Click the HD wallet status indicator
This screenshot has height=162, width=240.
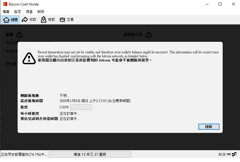(229, 154)
